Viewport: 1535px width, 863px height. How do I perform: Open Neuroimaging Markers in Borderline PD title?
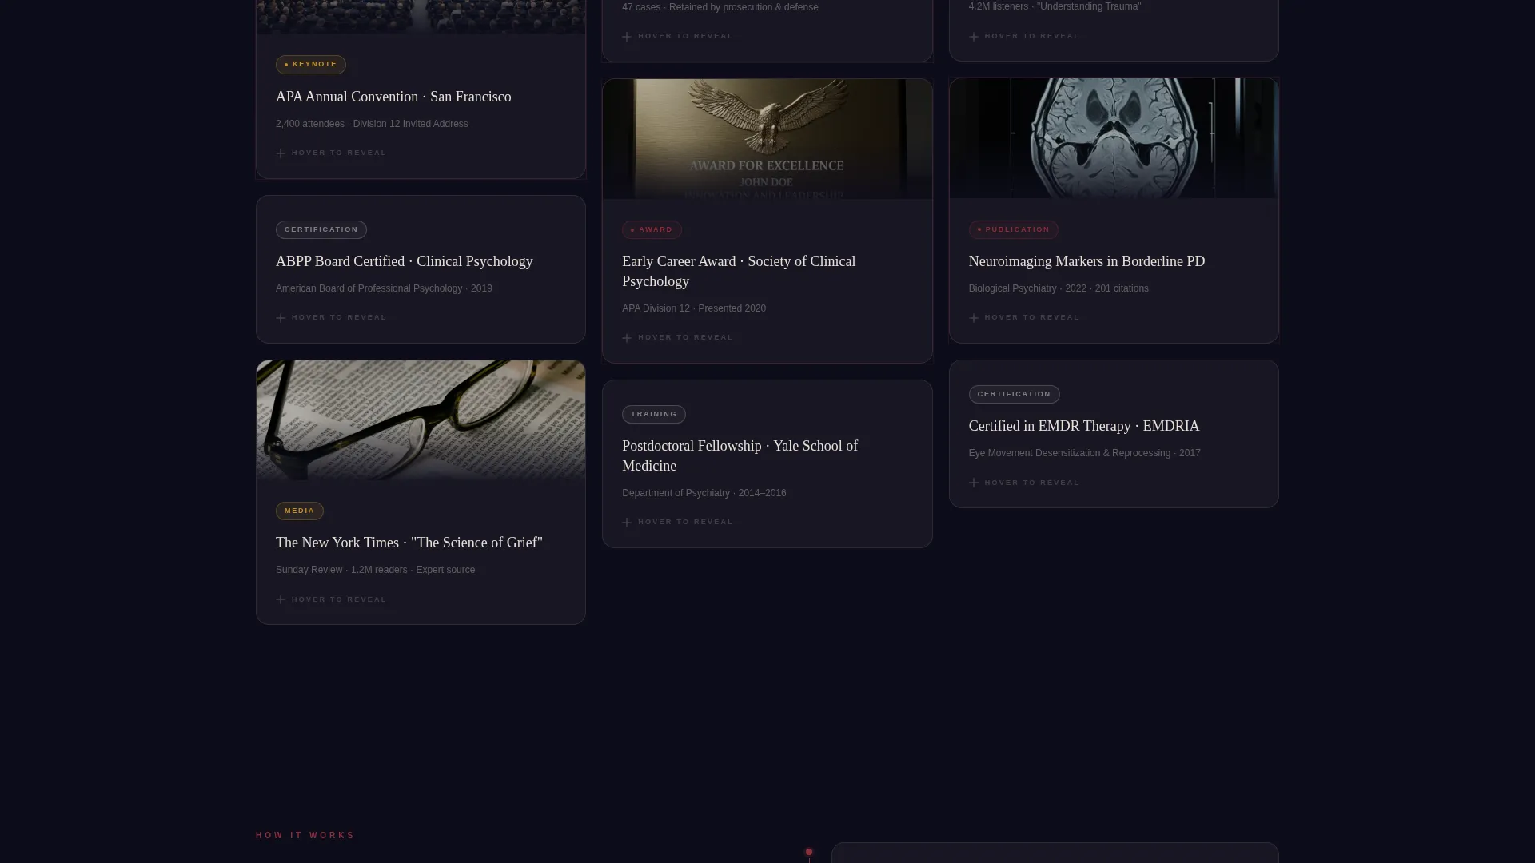pos(1087,262)
